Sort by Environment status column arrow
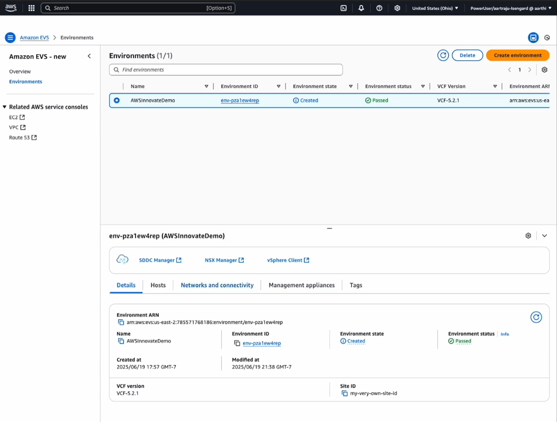The width and height of the screenshot is (557, 422). 423,86
